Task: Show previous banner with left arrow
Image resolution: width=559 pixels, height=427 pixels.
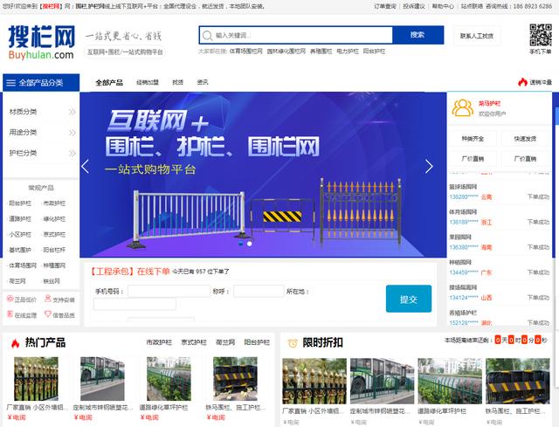Action: pos(85,167)
